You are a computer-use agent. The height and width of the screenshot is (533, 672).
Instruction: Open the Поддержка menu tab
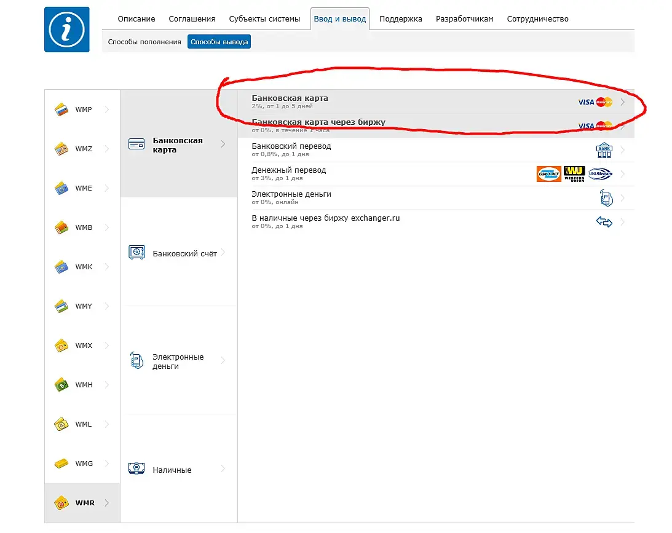point(400,19)
